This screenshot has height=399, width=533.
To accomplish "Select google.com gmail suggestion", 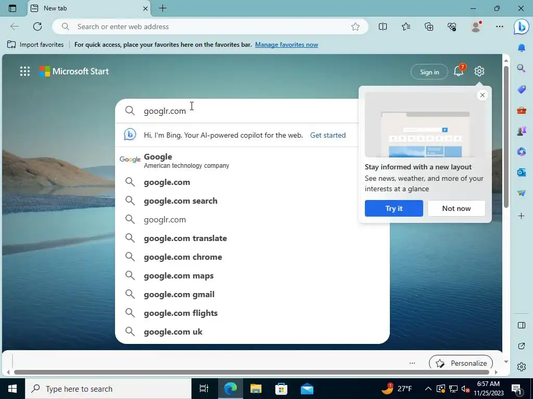I will tap(252, 294).
